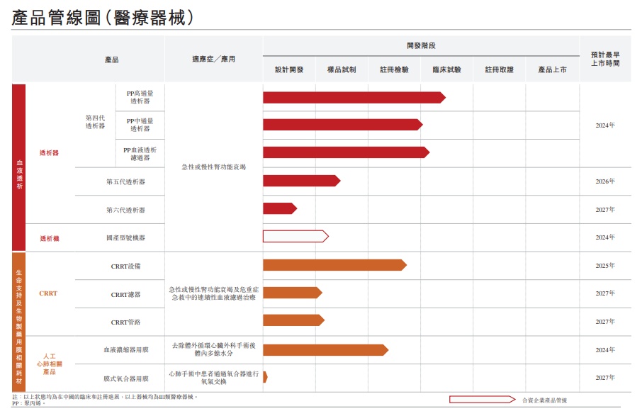Click the 第六代透析器 short red arrow
Viewport: 642px width, 416px height.
pyautogui.click(x=280, y=208)
